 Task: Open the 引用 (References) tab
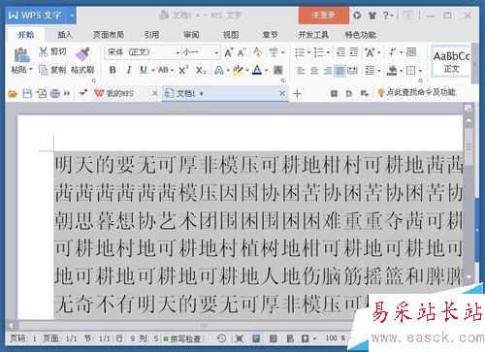coord(151,35)
